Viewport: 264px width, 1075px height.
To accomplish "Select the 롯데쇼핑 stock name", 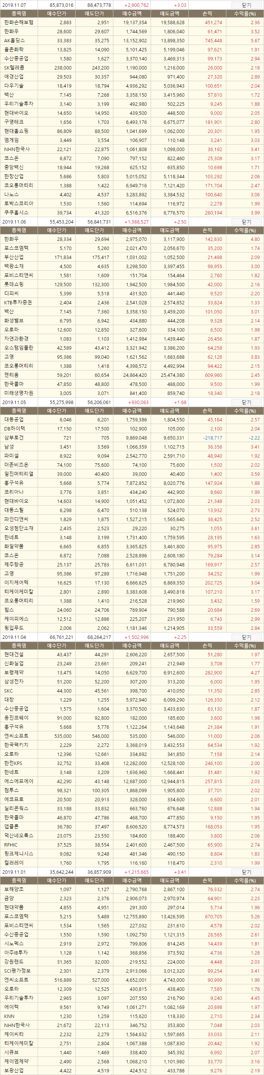I will [x=14, y=284].
